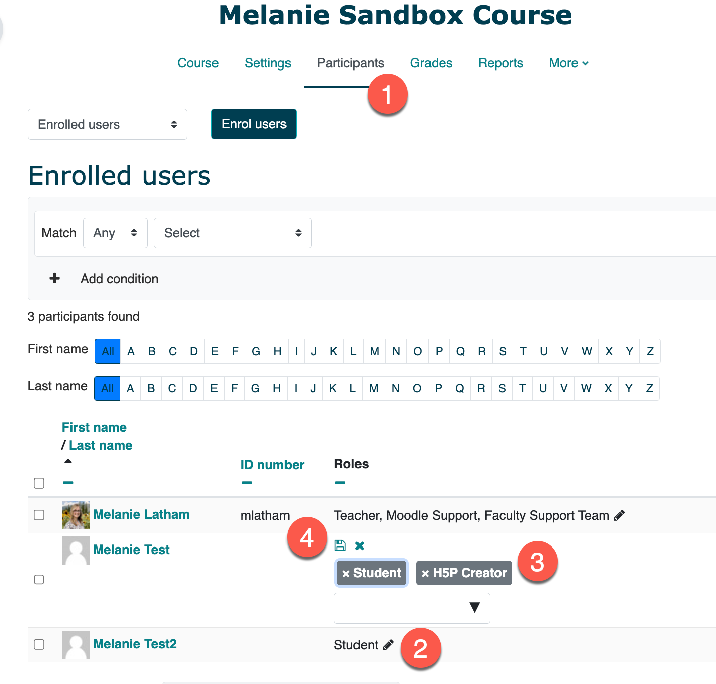Select Melanie Latham's row checkbox
This screenshot has height=684, width=716.
point(39,515)
